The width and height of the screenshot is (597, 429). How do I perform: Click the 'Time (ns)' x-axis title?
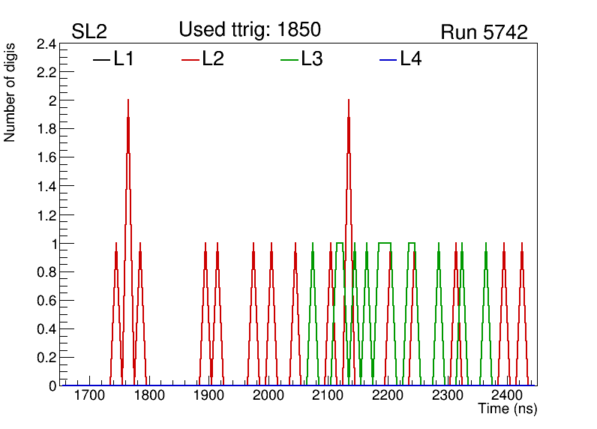508,409
